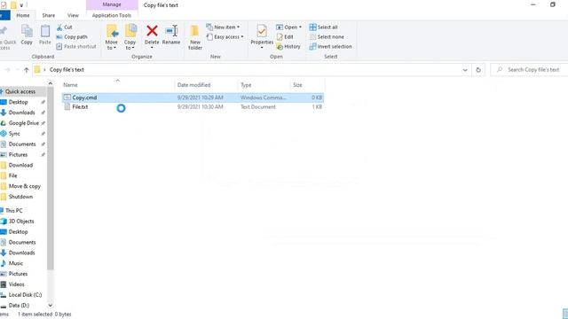
Task: Click the Search Copy file's text box
Action: click(530, 70)
